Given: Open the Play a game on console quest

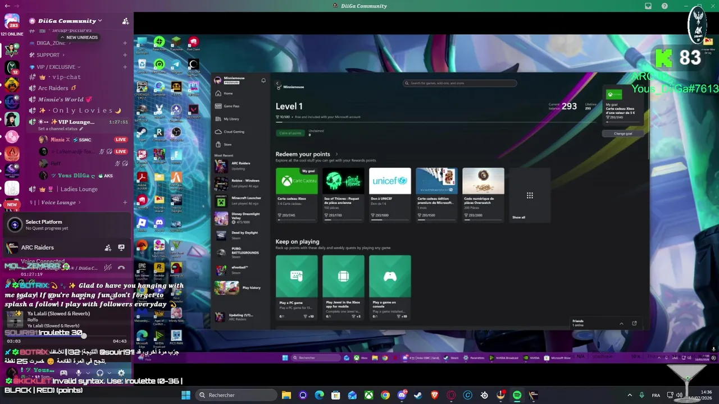Looking at the screenshot, I should point(390,288).
